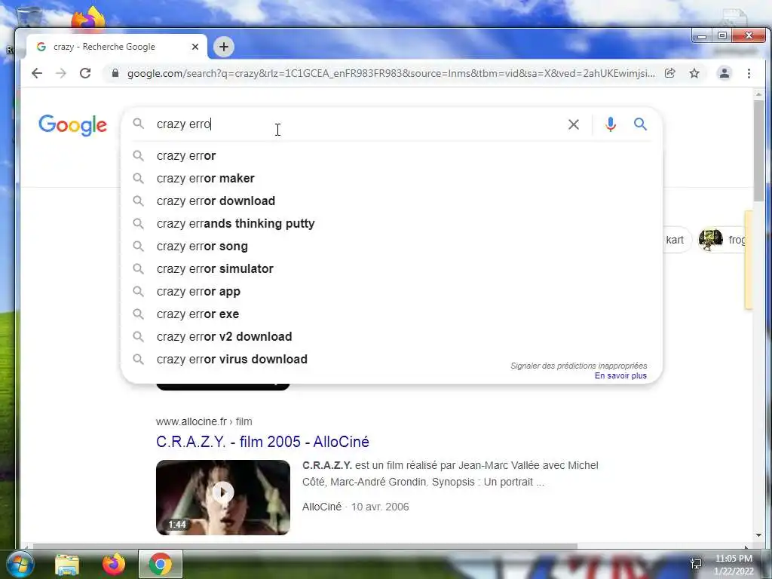Reload the Google search page
772x579 pixels.
pyautogui.click(x=85, y=73)
